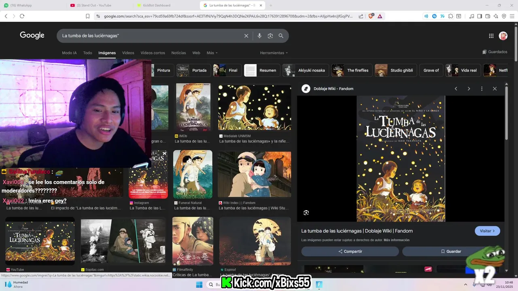This screenshot has height=291, width=518.
Task: Open the Google account avatar menu
Action: click(x=503, y=36)
